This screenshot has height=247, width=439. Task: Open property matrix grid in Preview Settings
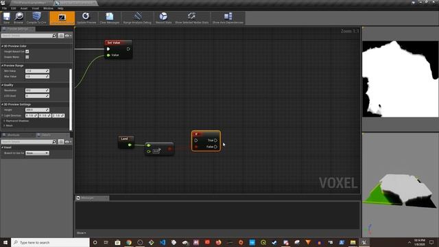(61, 36)
